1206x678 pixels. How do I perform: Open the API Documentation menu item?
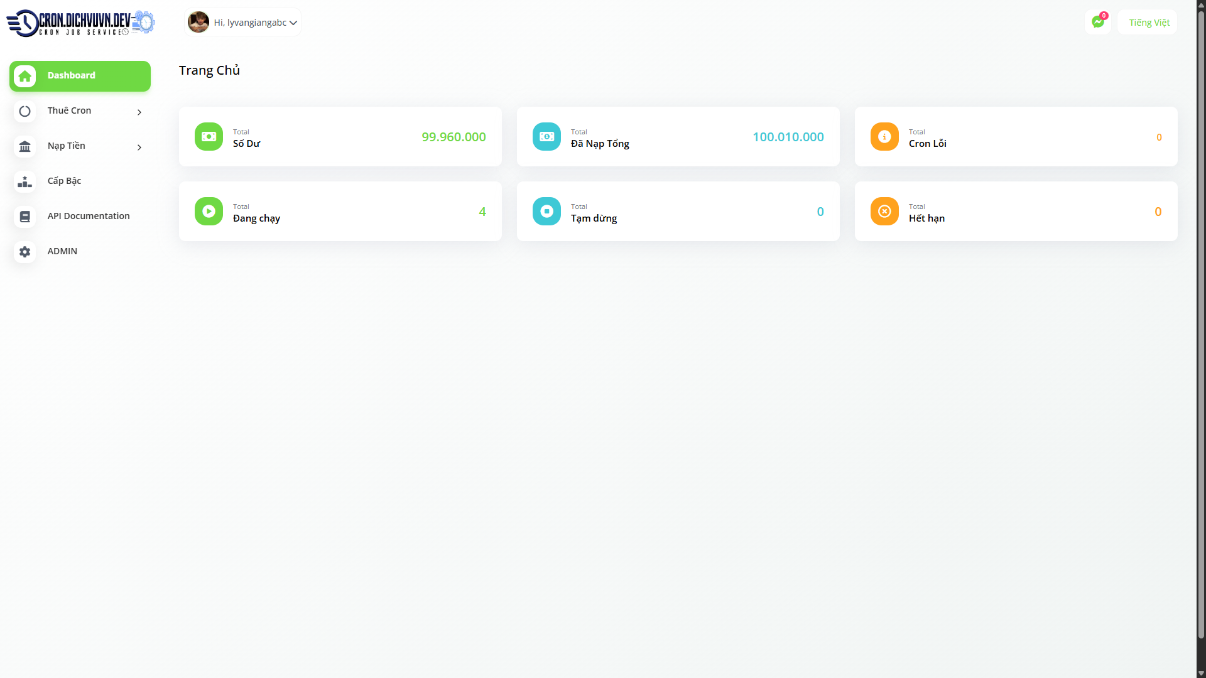tap(89, 216)
